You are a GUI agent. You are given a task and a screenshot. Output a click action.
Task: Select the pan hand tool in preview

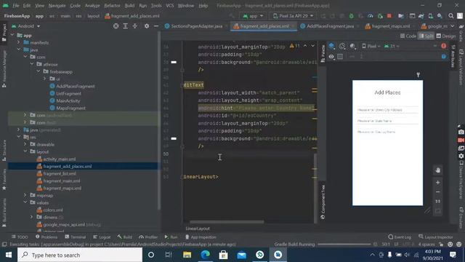(437, 170)
